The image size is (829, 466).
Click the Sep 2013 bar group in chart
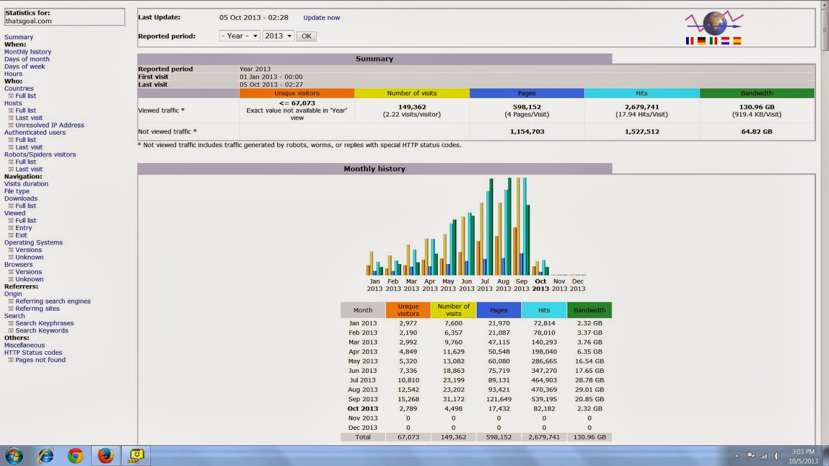tap(522, 226)
